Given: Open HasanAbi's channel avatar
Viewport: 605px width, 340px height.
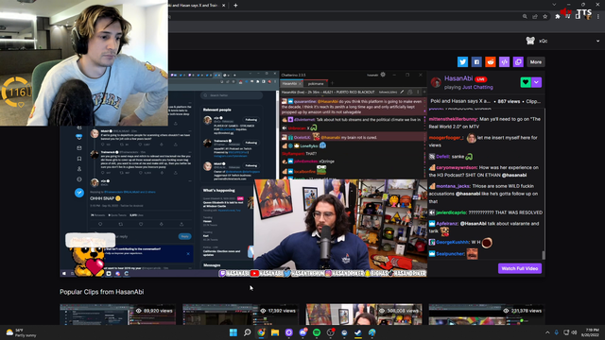Looking at the screenshot, I should pos(436,82).
